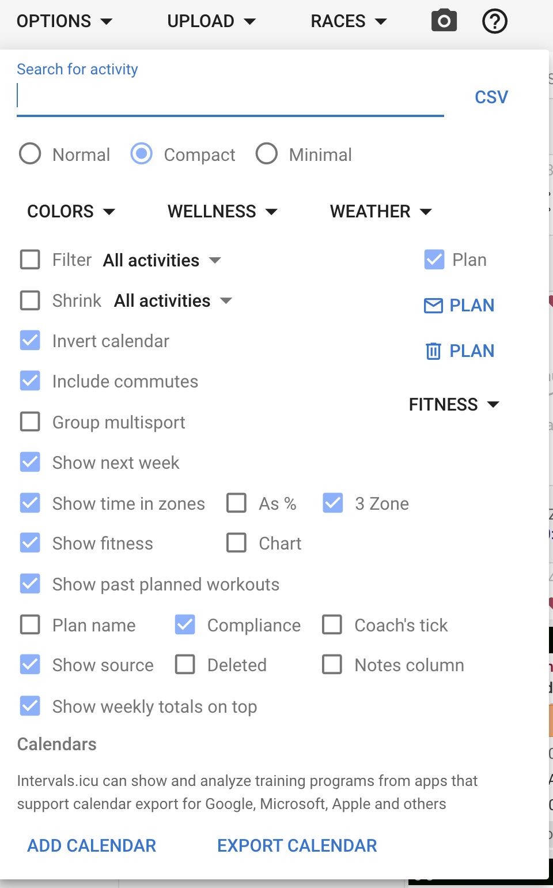Screen dimensions: 553x888
Task: Click the envelope icon beside PLAN
Action: (x=433, y=305)
